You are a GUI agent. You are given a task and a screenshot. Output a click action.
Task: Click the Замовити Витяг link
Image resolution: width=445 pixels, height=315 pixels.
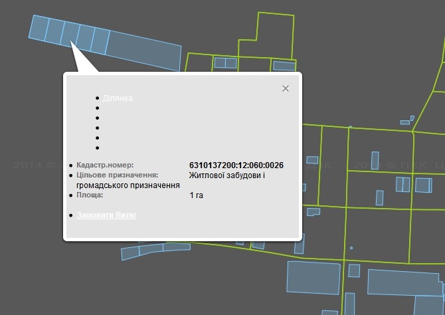tap(106, 215)
